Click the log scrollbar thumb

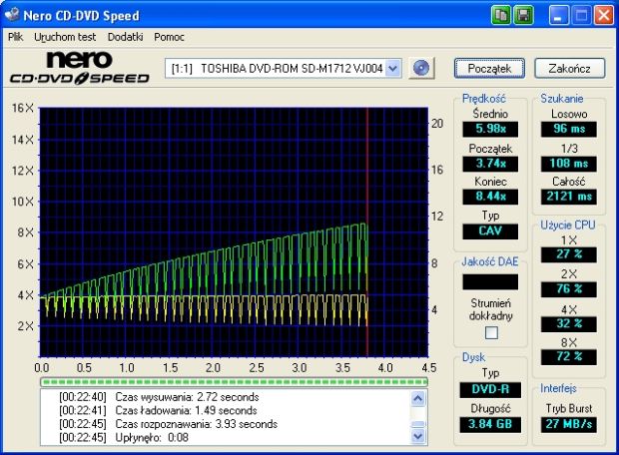pyautogui.click(x=418, y=424)
